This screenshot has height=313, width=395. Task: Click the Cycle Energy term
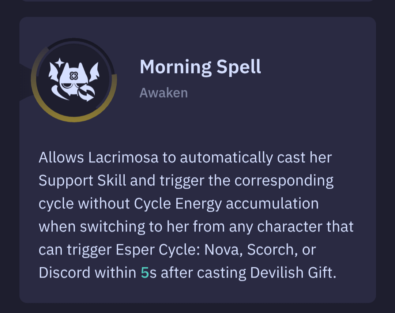tap(178, 203)
